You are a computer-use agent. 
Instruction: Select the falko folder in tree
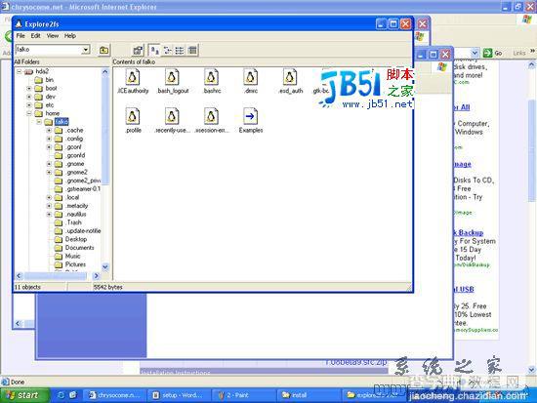pyautogui.click(x=57, y=122)
